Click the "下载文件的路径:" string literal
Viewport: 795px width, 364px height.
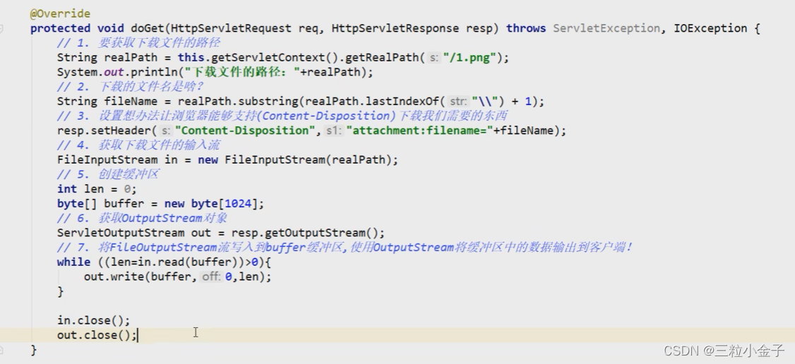pos(242,72)
